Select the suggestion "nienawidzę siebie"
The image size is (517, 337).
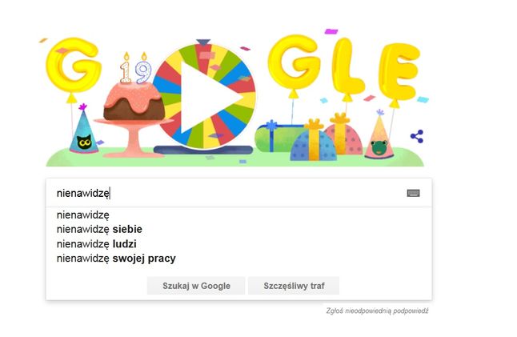99,229
